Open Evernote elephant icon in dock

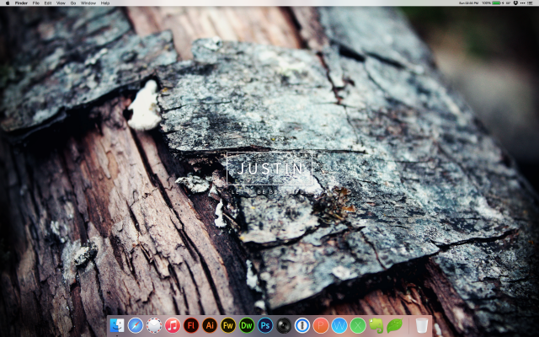[x=376, y=325]
